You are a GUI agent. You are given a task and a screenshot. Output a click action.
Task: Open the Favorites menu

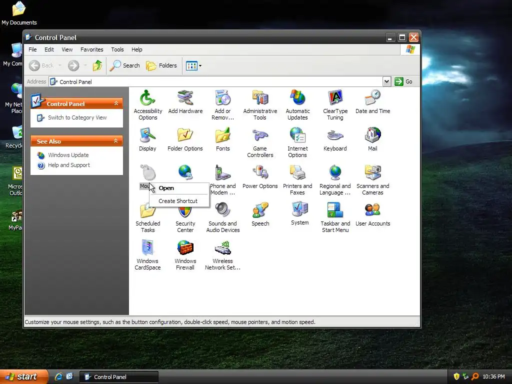tap(92, 49)
